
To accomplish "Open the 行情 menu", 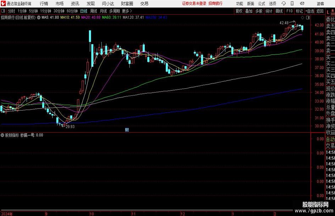I will [x=44, y=4].
